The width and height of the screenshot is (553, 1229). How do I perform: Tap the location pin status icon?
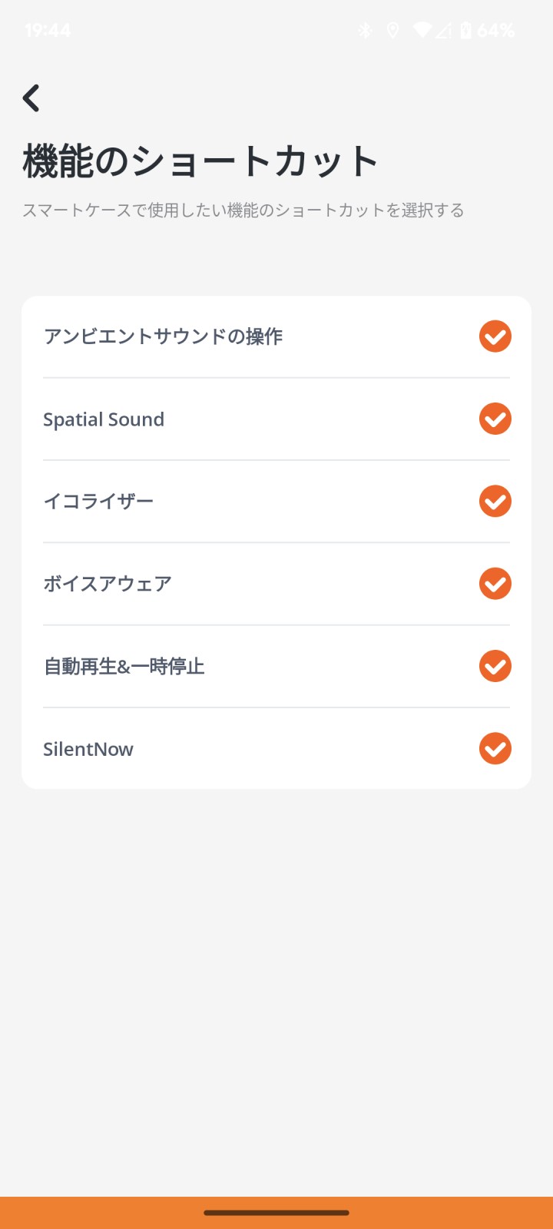pos(392,31)
